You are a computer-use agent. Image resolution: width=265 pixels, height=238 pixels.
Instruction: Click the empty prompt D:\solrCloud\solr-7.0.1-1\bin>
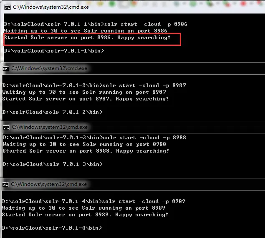[x=54, y=51]
